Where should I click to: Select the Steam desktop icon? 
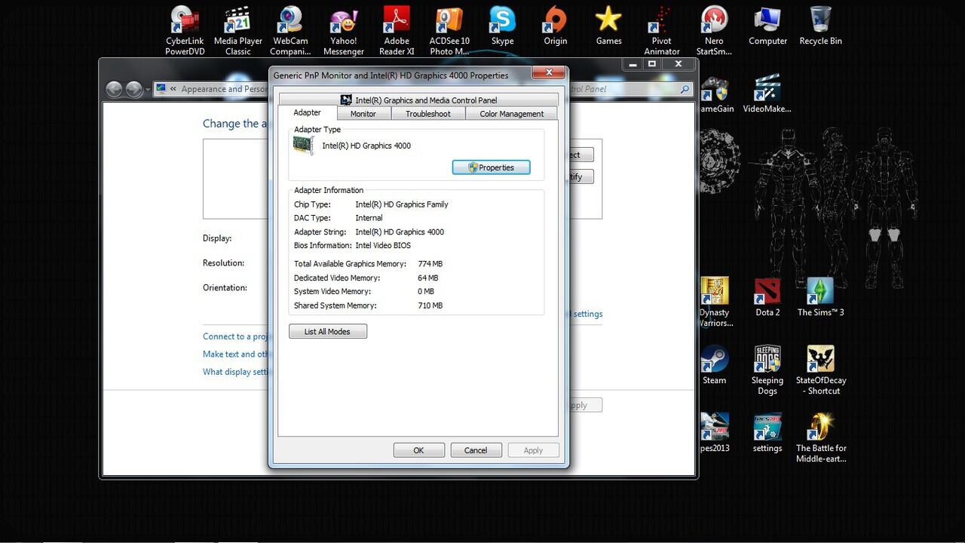(714, 365)
